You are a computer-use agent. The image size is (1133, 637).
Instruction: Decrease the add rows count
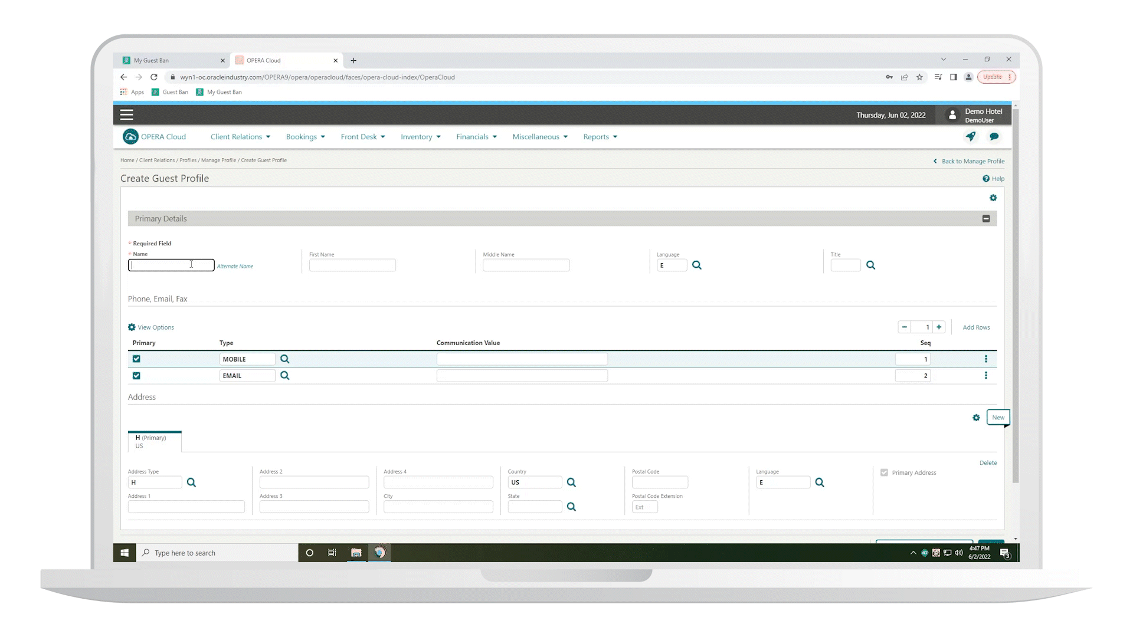click(905, 327)
